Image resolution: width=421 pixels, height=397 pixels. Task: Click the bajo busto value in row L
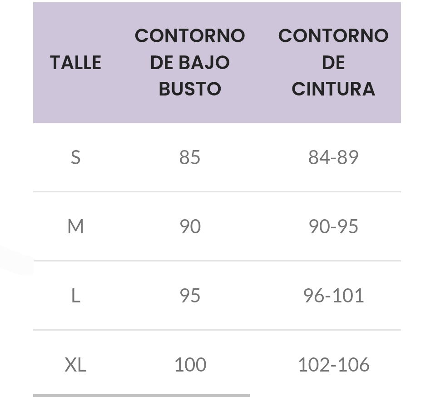point(190,296)
